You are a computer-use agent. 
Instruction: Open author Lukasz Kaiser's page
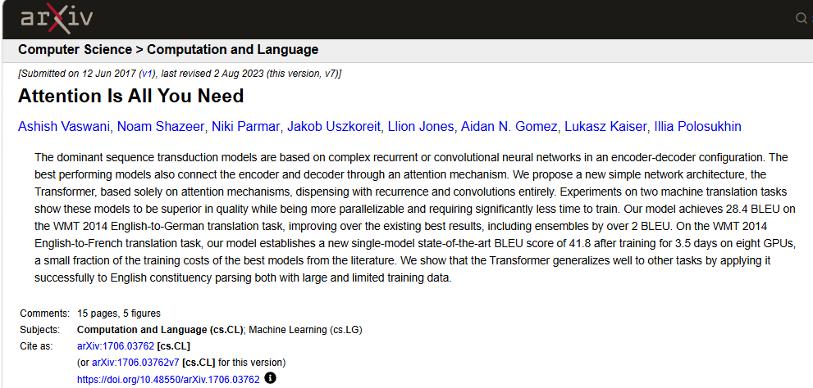click(605, 126)
